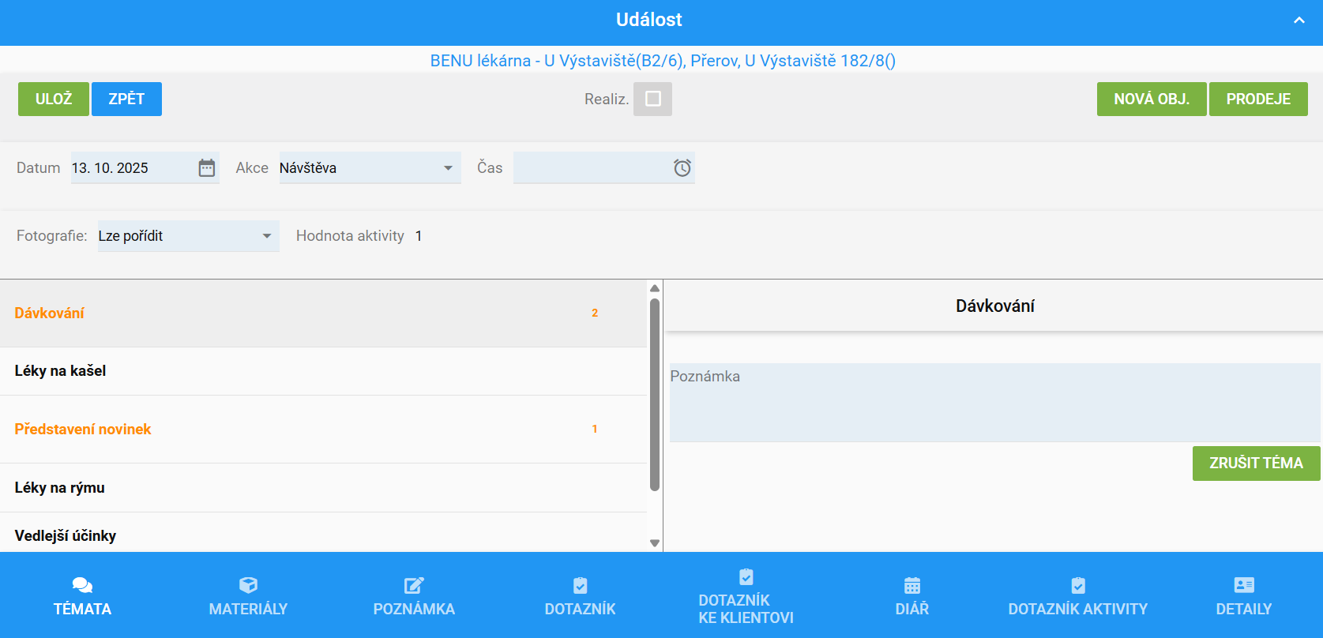
Task: Toggle the Realiz. checkbox
Action: pyautogui.click(x=652, y=99)
